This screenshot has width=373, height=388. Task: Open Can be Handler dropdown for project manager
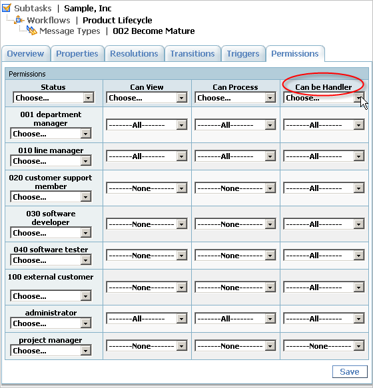click(x=324, y=346)
